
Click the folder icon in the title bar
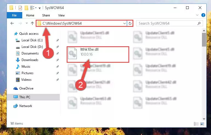click(12, 8)
